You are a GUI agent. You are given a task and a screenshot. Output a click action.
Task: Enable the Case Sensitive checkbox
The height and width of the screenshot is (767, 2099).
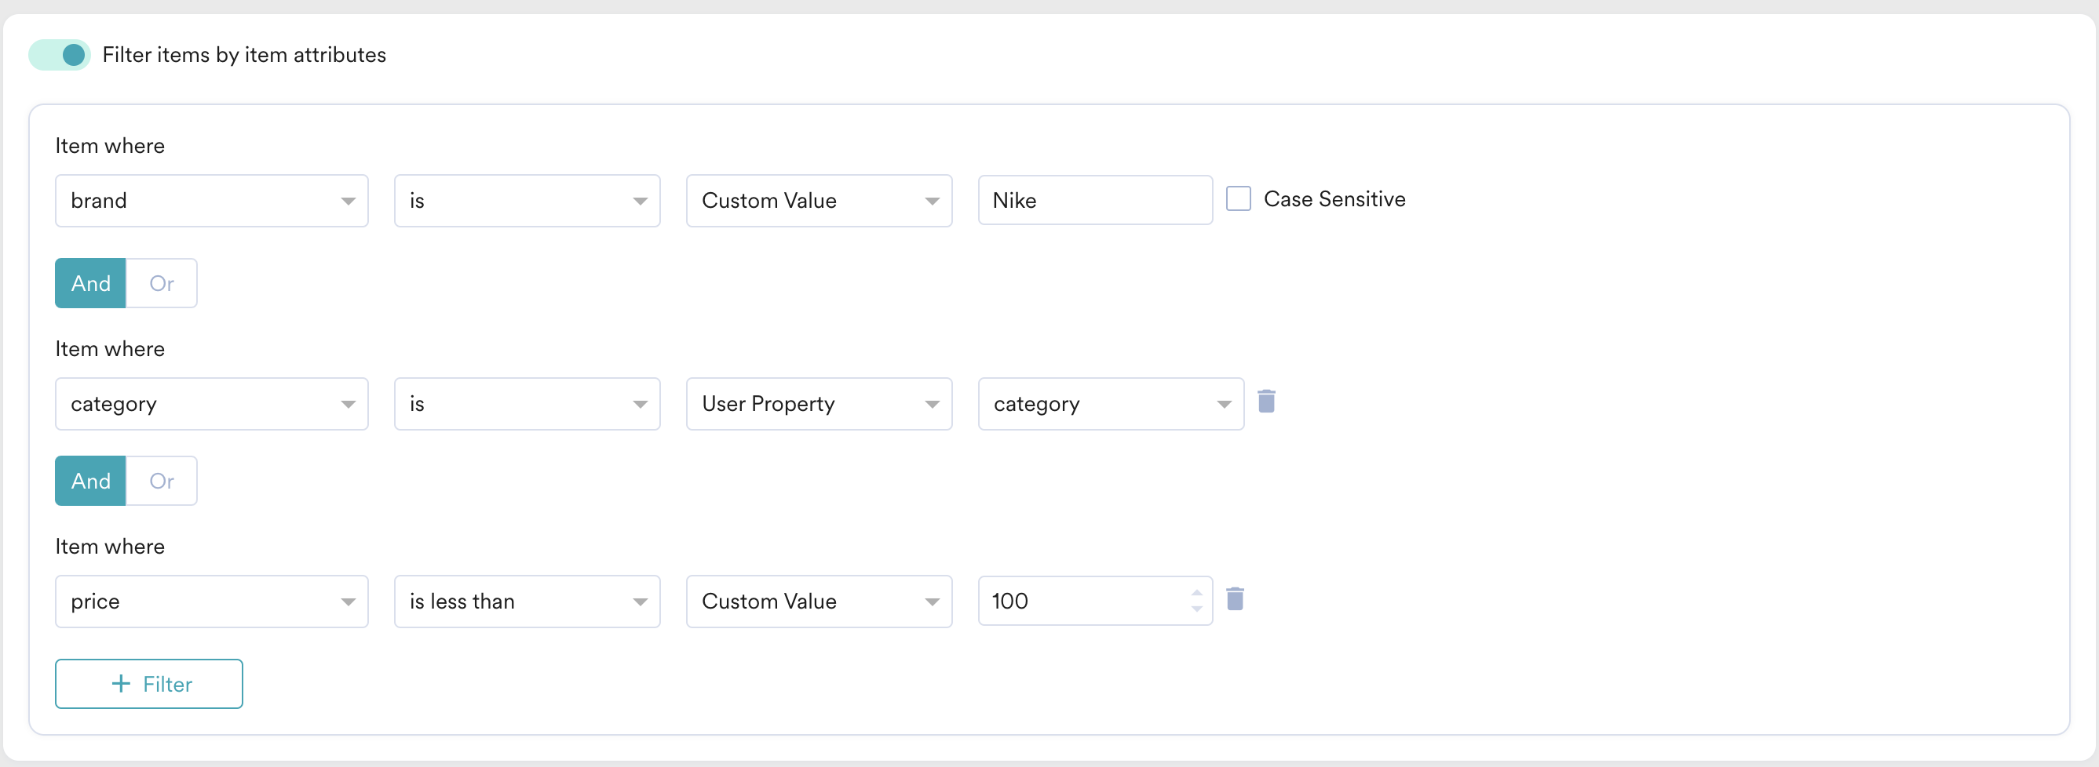coord(1238,199)
